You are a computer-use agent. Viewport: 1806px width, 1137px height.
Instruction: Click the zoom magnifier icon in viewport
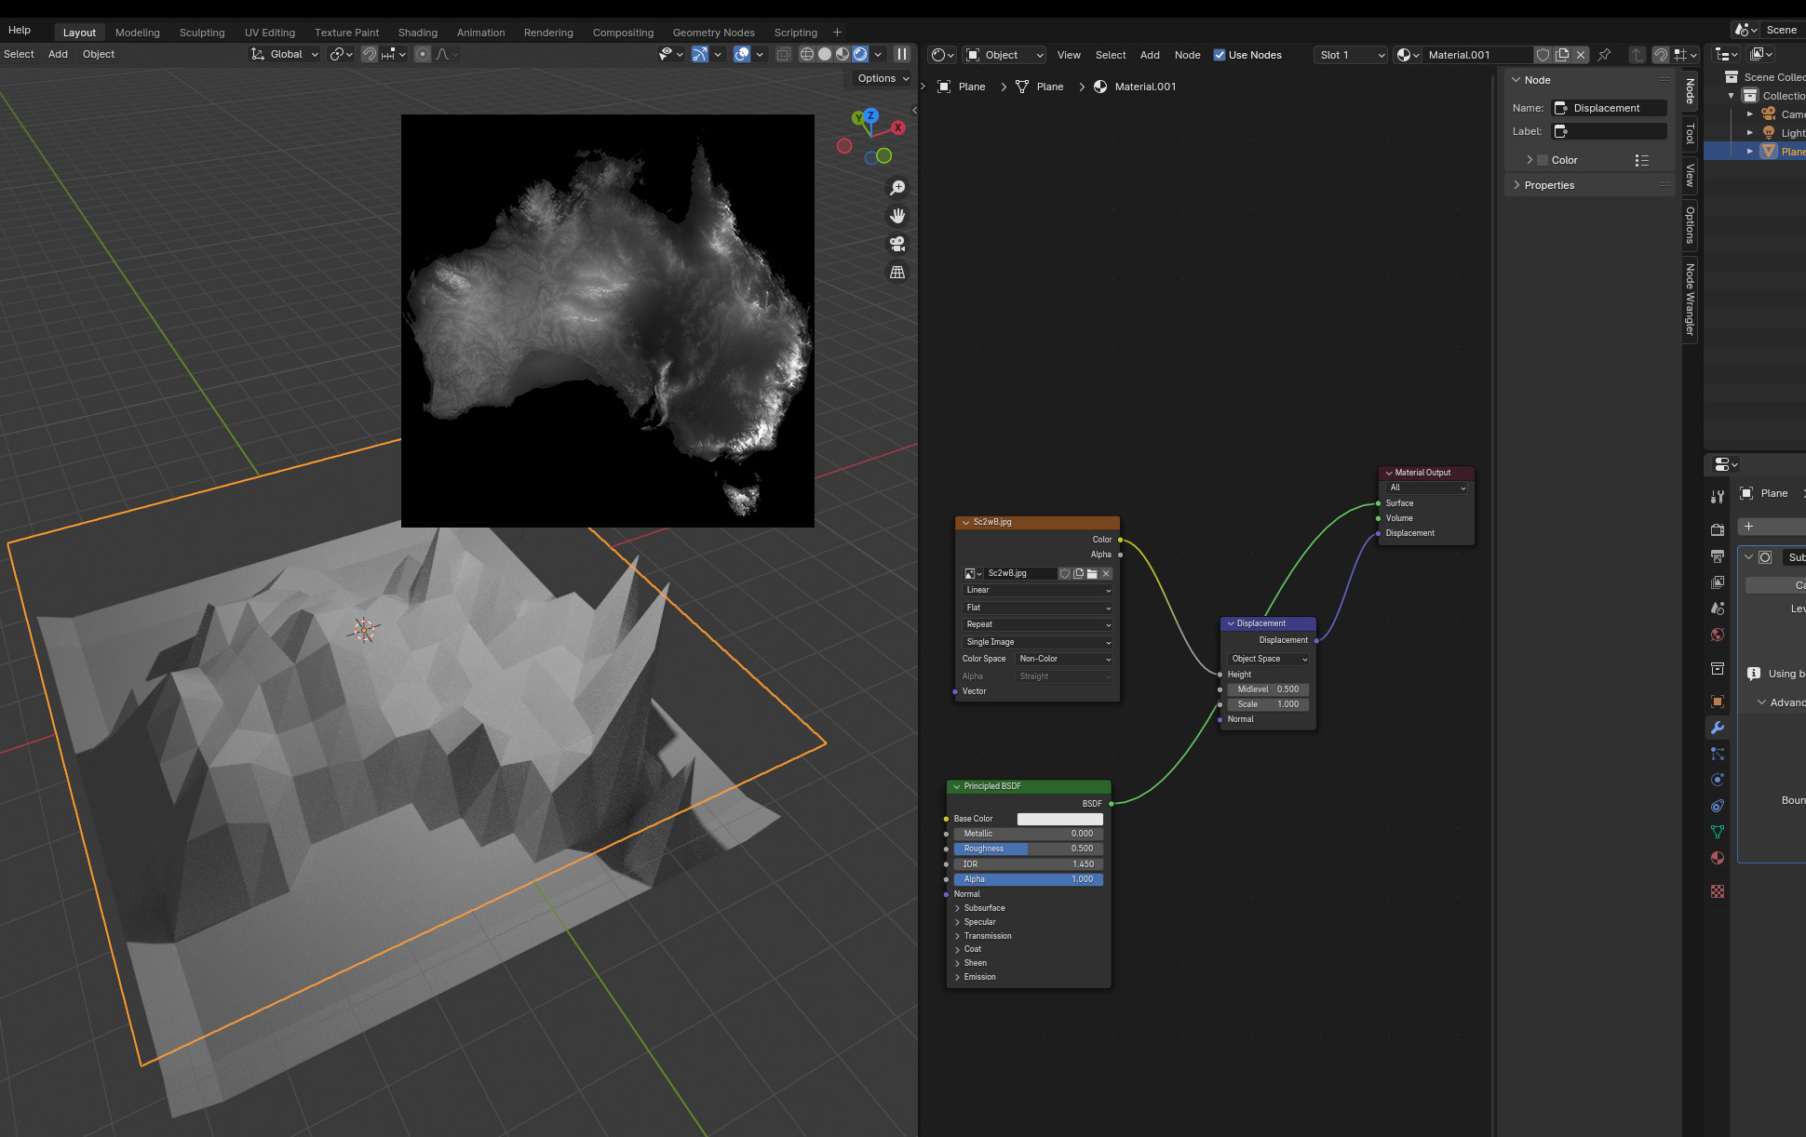coord(897,188)
